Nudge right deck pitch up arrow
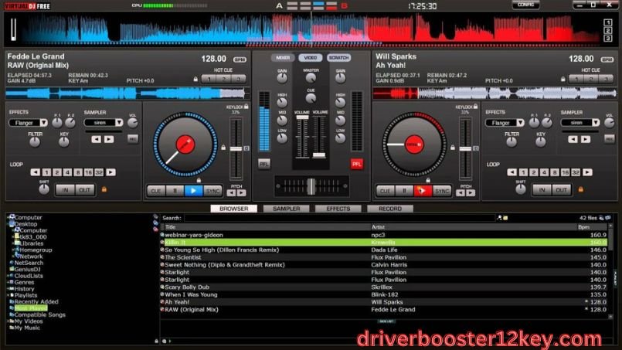Viewport: 622px width, 350px height. (471, 193)
